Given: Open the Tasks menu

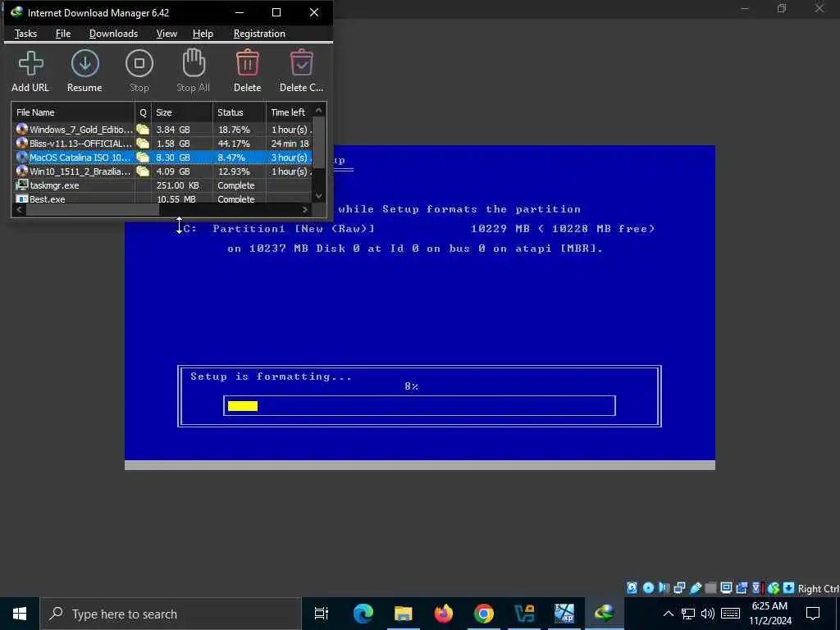Looking at the screenshot, I should click(25, 33).
